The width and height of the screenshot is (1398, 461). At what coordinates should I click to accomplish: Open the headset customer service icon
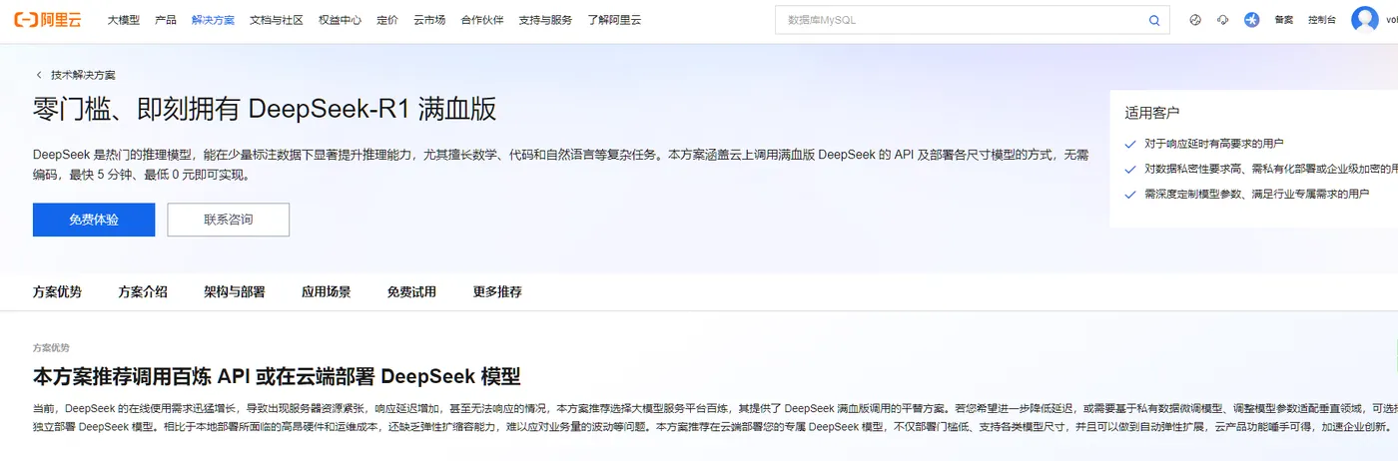pyautogui.click(x=1223, y=20)
